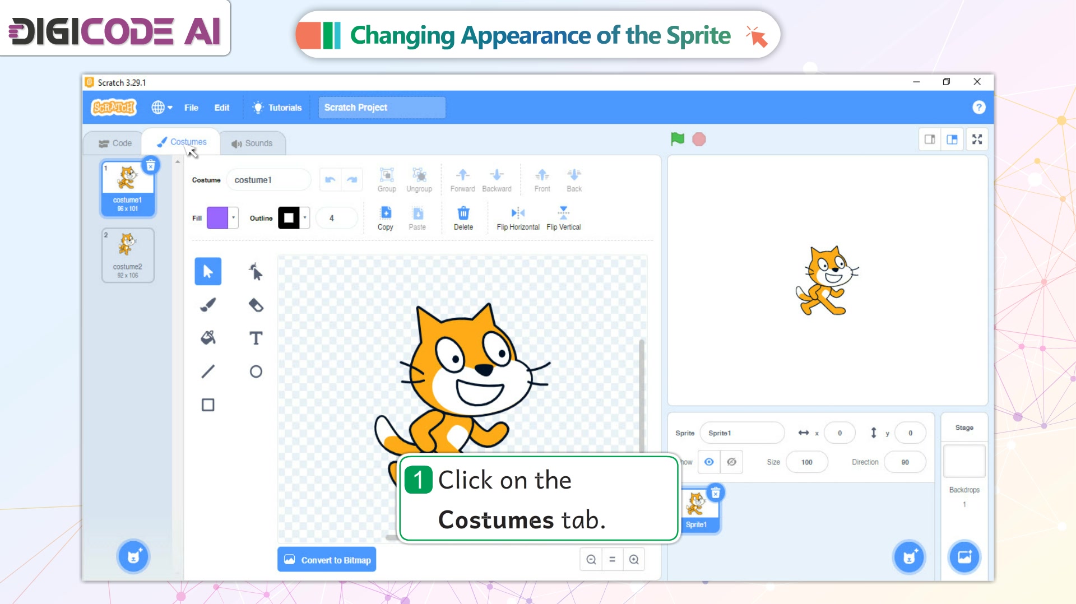Click the purple Fill color swatch
1076x604 pixels.
217,218
